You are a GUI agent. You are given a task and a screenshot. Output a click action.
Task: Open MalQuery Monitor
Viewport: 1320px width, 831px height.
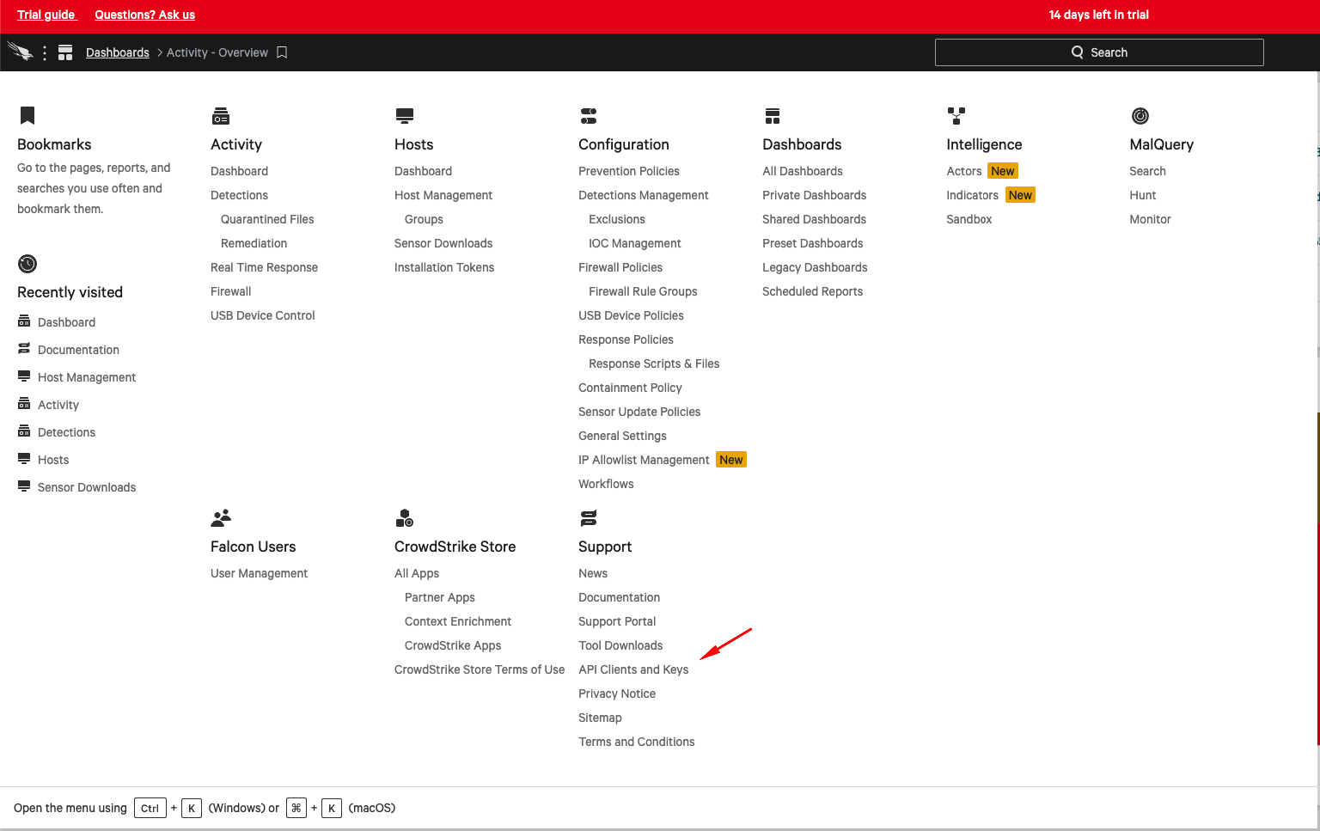1150,219
